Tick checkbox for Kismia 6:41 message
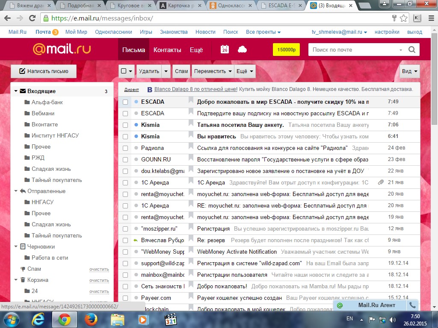Viewport: 438px width, 328px height. 125,137
